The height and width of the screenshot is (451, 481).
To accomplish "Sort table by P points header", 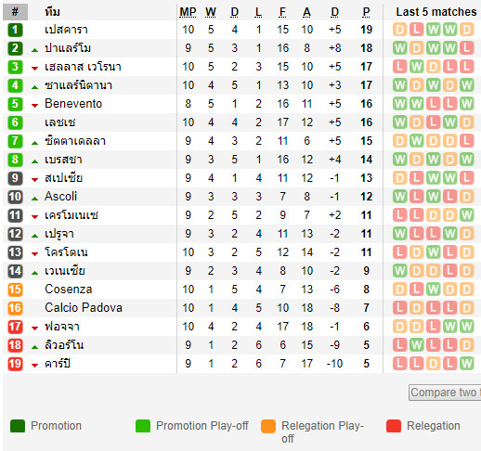I will click(366, 12).
